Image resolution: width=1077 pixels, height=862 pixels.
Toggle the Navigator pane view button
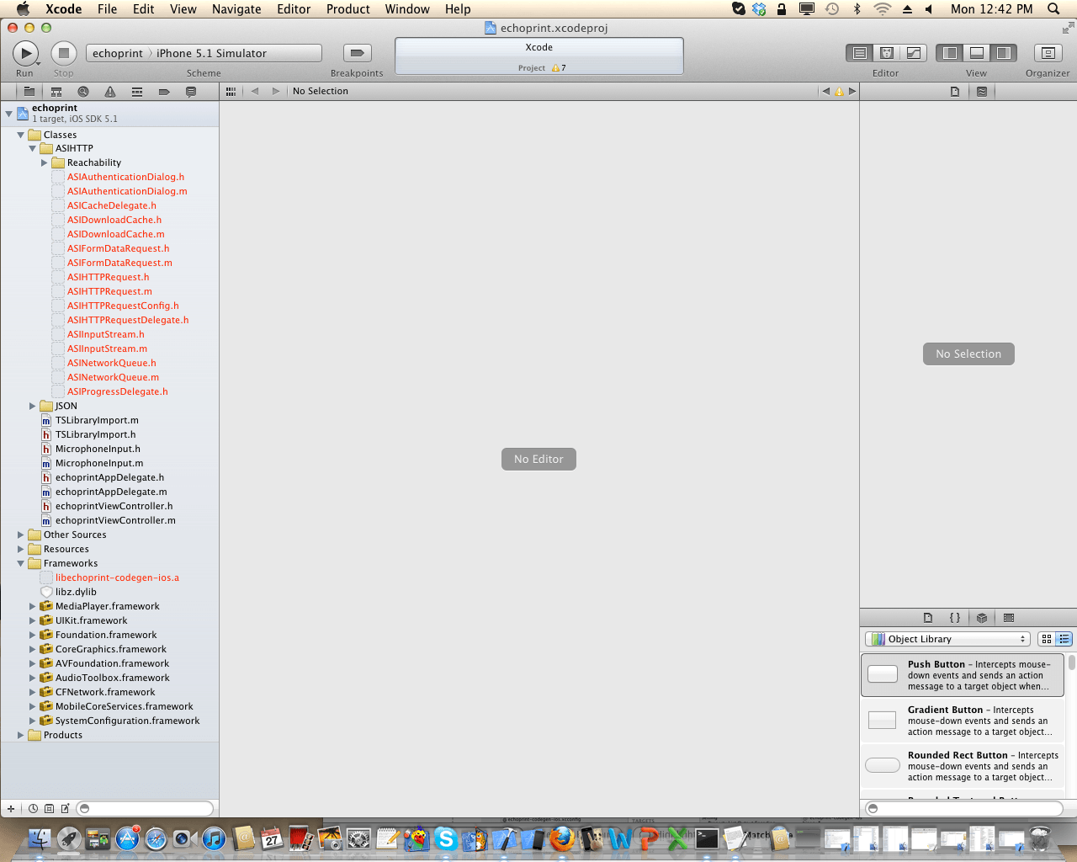coord(950,53)
